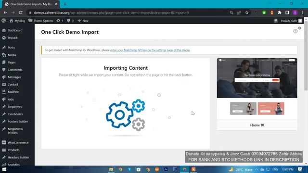
Task: Reload the page with refresh icon
Action: pos(21,12)
